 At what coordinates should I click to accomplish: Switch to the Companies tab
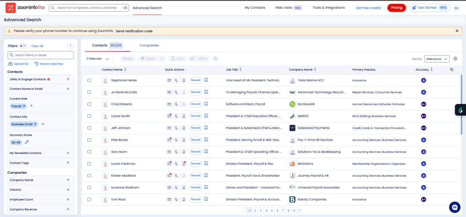coord(149,45)
